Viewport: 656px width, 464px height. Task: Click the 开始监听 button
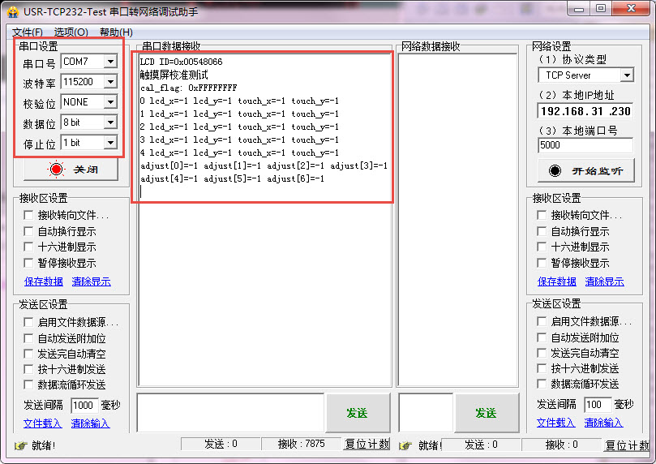[x=585, y=170]
